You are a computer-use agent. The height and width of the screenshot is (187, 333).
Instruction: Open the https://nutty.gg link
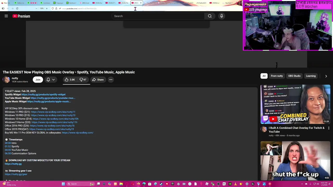13,164
